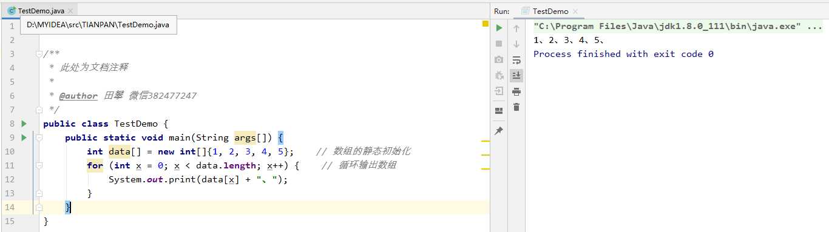
Task: Close the TestDemo Run tab
Action: [x=575, y=11]
